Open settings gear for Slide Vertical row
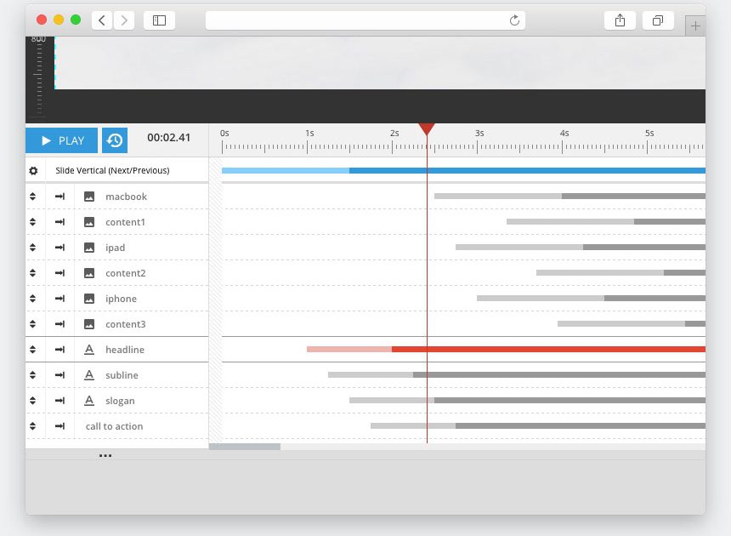 coord(33,171)
